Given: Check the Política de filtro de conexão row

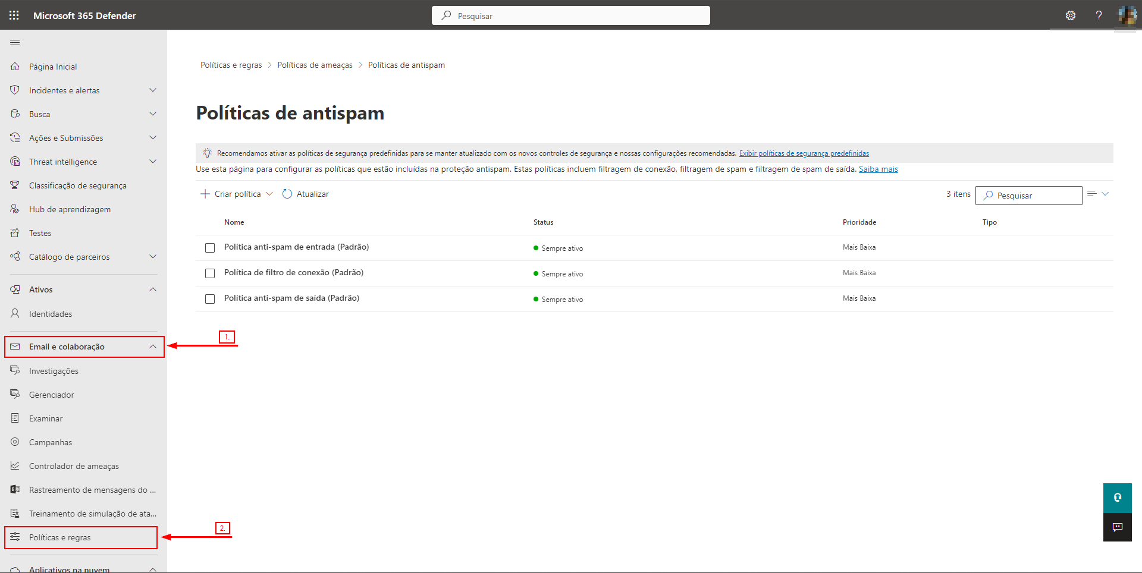Looking at the screenshot, I should click(210, 273).
